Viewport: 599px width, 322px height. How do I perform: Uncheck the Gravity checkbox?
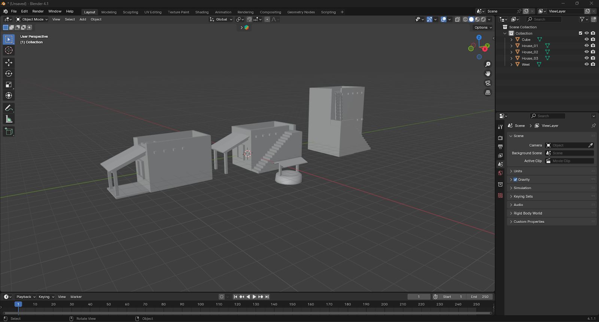(516, 180)
